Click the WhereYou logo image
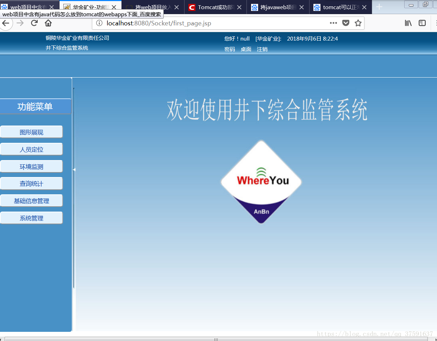Viewport: 437px width, 341px height. click(261, 182)
